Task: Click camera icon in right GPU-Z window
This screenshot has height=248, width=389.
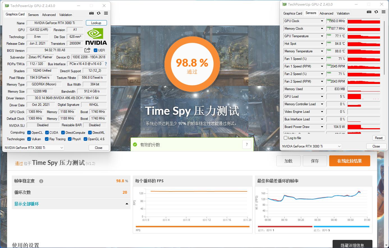Action: [x=369, y=12]
